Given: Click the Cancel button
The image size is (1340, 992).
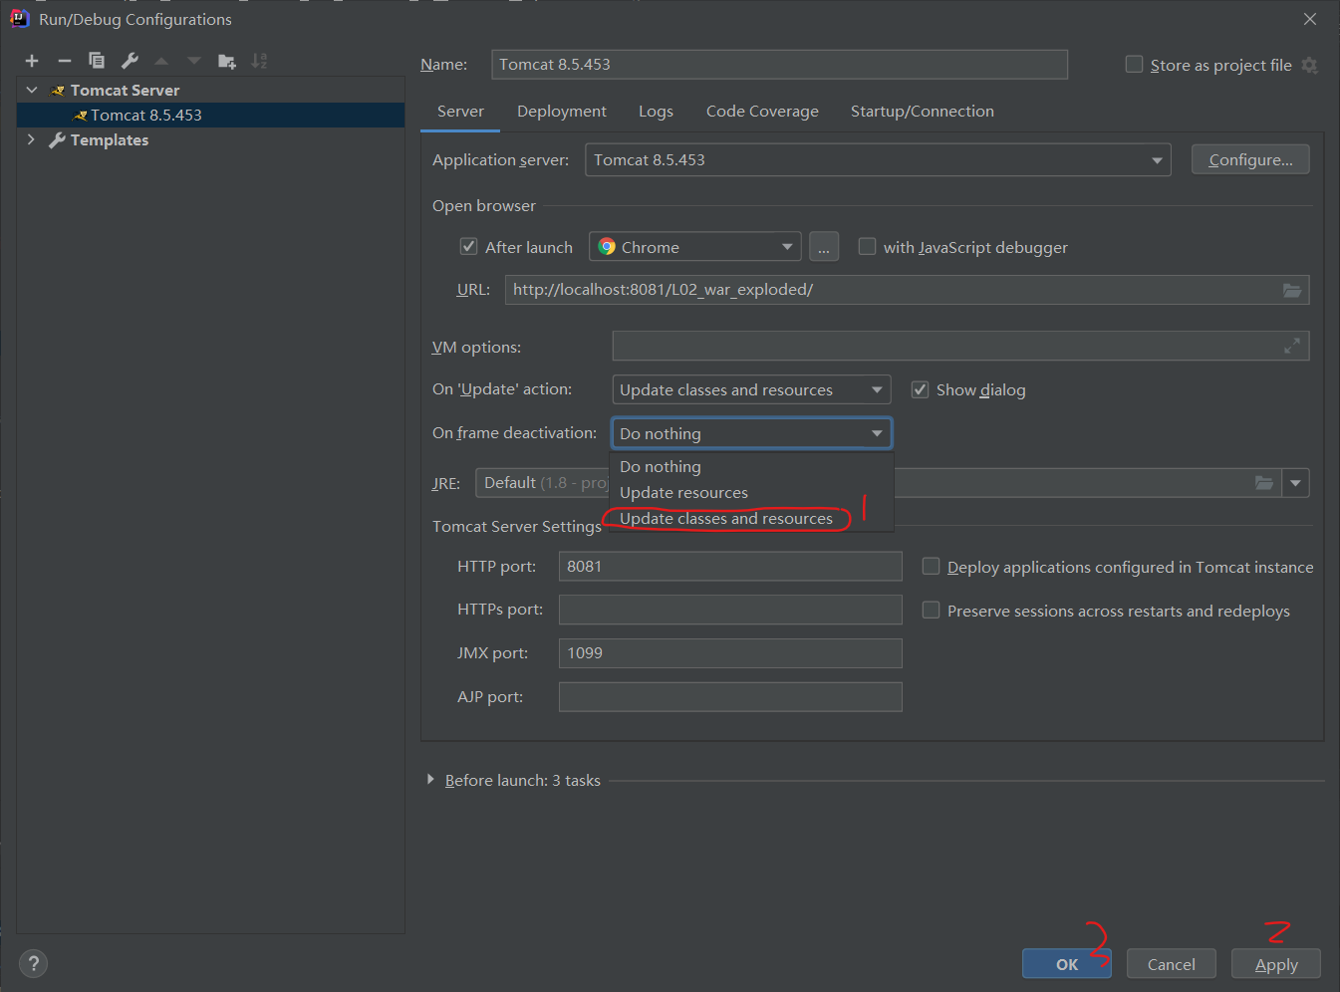Looking at the screenshot, I should (x=1172, y=964).
